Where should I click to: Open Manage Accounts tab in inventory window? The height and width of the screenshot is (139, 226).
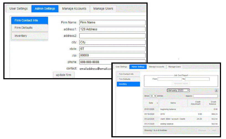click(x=156, y=67)
